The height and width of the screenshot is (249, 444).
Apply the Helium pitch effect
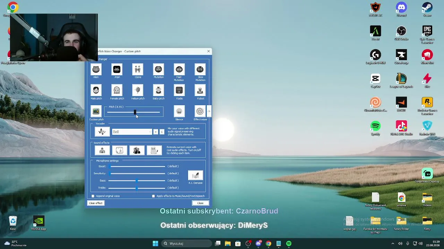[138, 91]
